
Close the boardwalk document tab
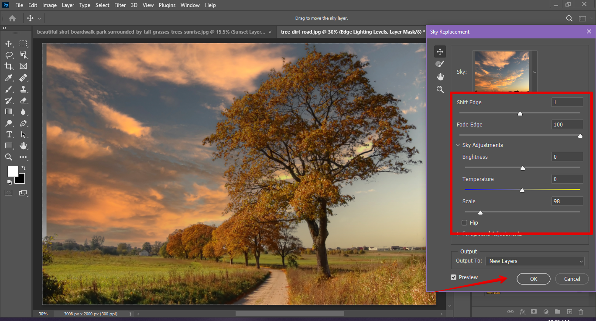pyautogui.click(x=271, y=32)
